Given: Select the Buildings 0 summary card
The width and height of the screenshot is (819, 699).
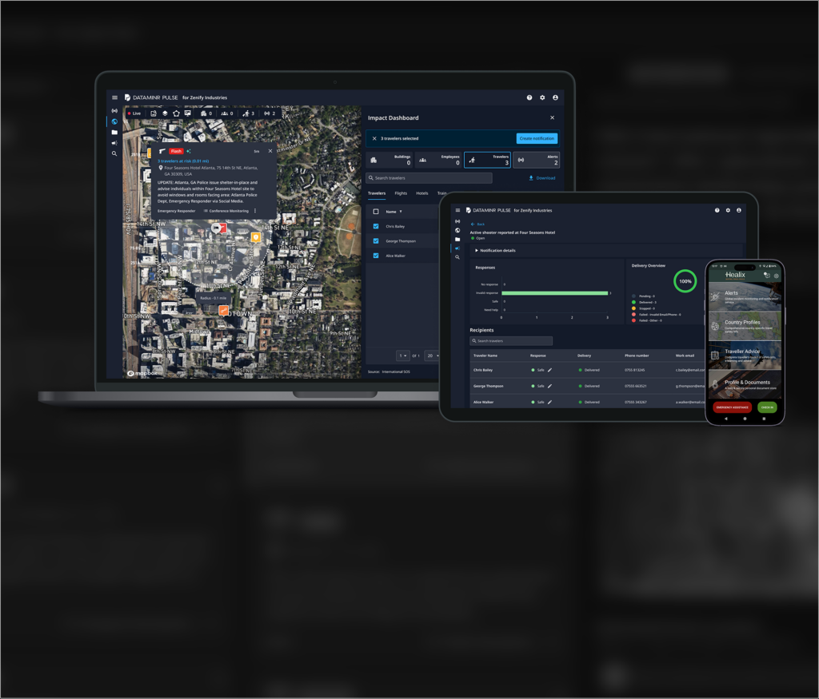Looking at the screenshot, I should coord(390,160).
